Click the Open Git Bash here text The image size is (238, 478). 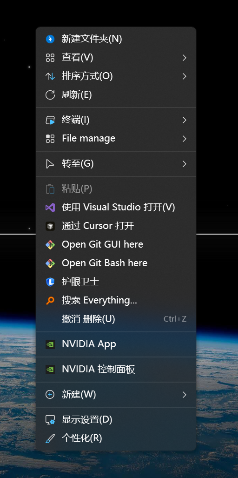105,263
